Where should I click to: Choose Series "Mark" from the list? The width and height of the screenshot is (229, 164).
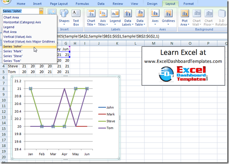pos(13,51)
